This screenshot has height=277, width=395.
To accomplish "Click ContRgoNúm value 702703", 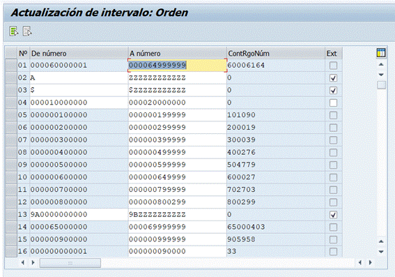I will pyautogui.click(x=241, y=190).
